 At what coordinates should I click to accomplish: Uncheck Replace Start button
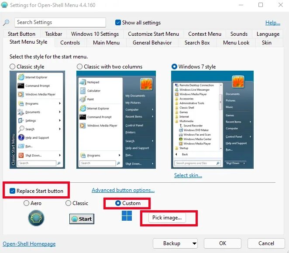(12, 191)
